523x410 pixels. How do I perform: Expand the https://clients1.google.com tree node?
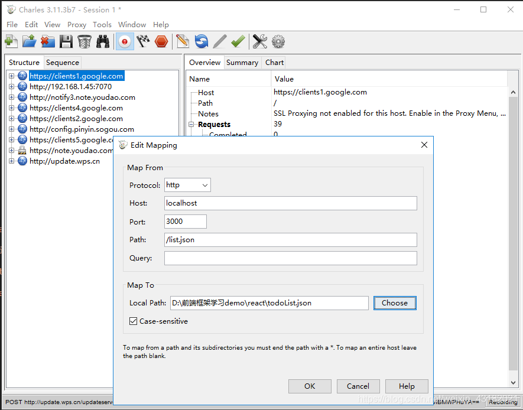[x=11, y=76]
